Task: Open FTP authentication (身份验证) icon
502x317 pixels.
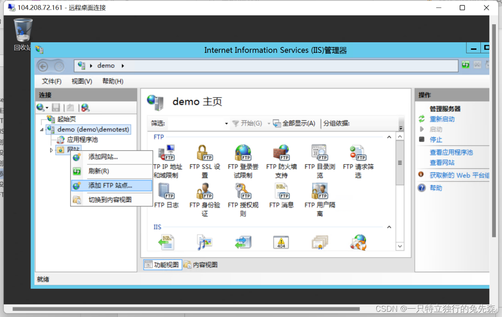Action: click(x=205, y=199)
